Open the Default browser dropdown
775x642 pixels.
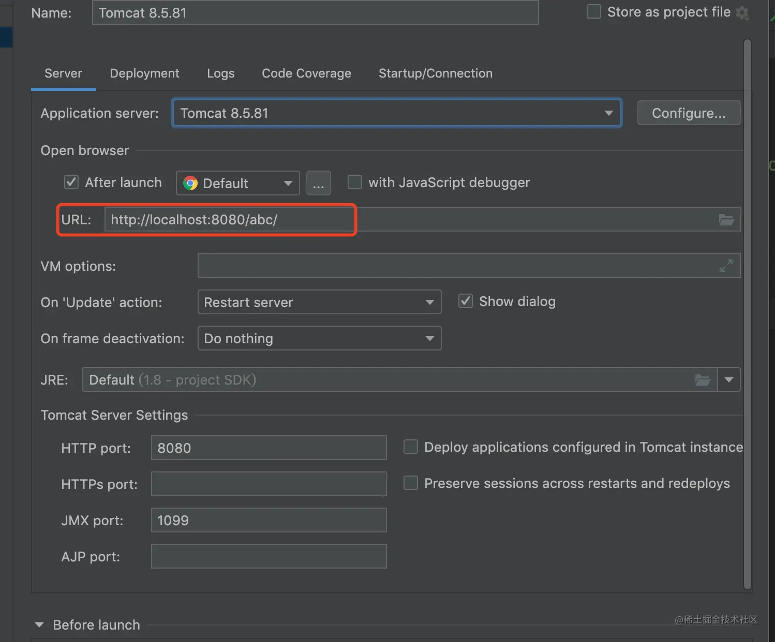238,183
